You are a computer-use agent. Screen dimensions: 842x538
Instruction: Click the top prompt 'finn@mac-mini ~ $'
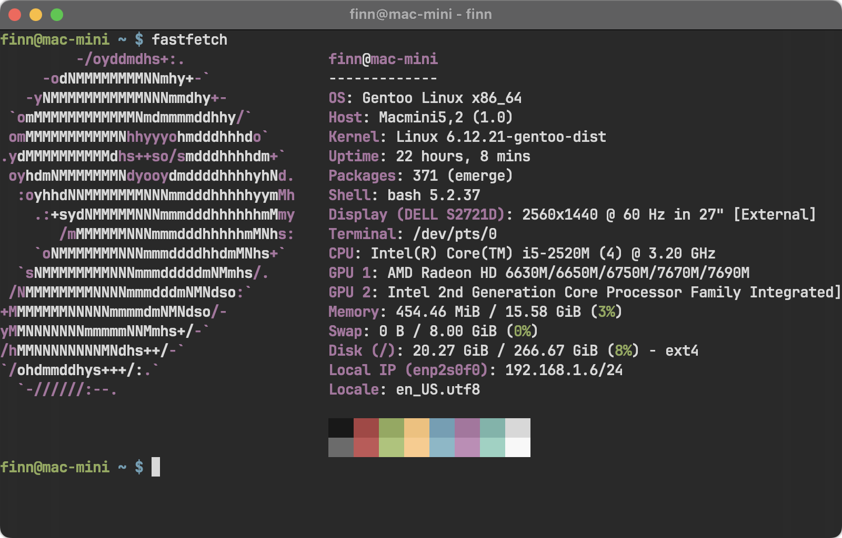[x=72, y=39]
